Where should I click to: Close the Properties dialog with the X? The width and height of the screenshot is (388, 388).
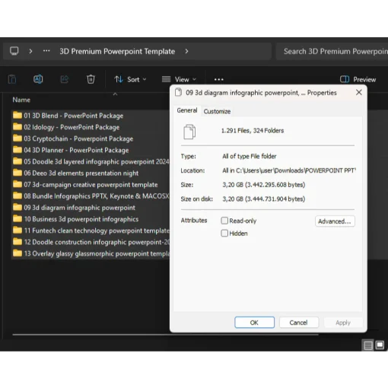coord(359,92)
